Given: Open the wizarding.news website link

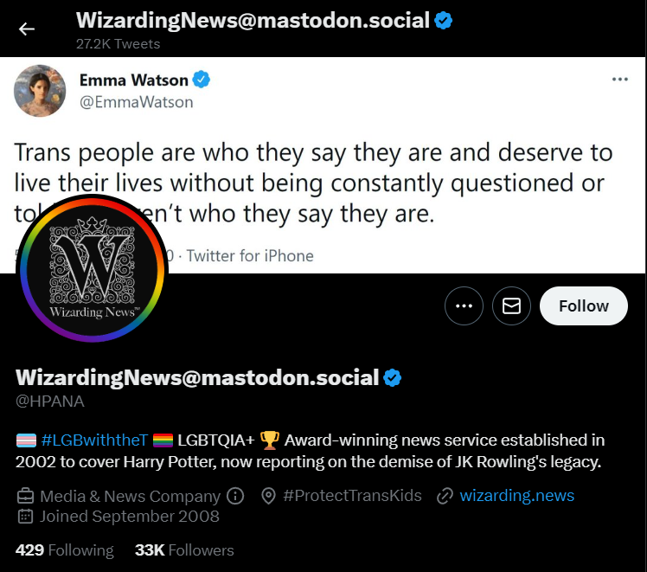Looking at the screenshot, I should pos(516,495).
